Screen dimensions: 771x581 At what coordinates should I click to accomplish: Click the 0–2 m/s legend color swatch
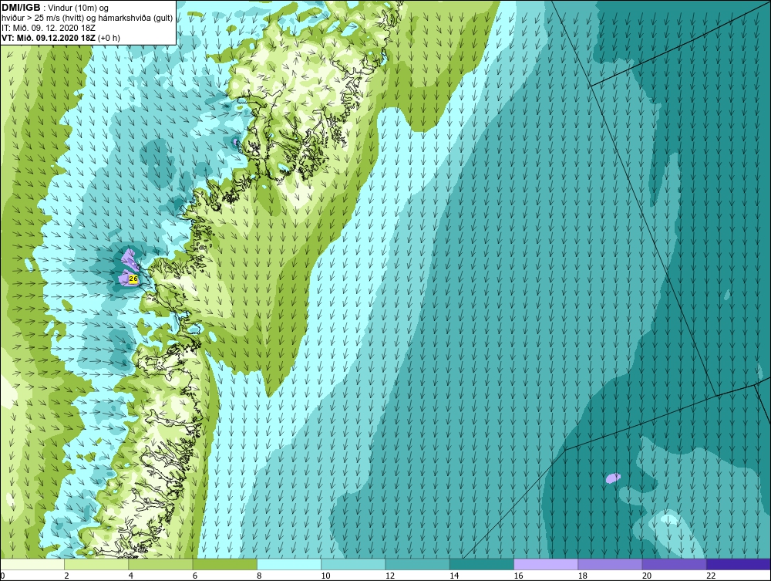coord(32,564)
